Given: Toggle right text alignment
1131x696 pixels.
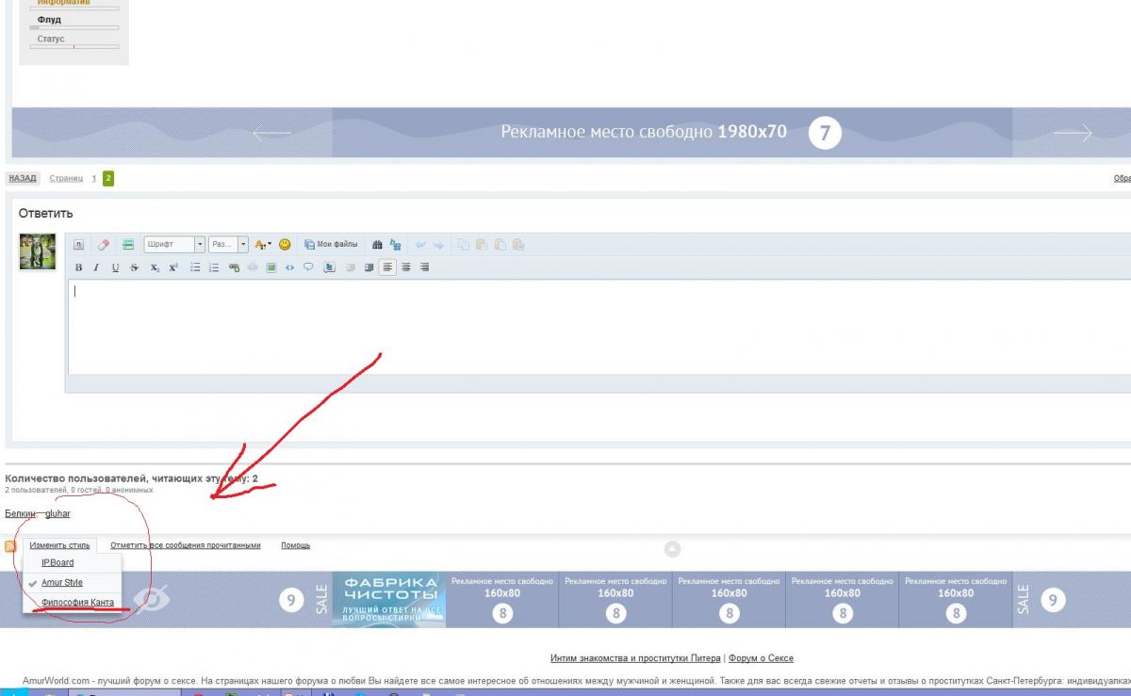Looking at the screenshot, I should point(424,267).
